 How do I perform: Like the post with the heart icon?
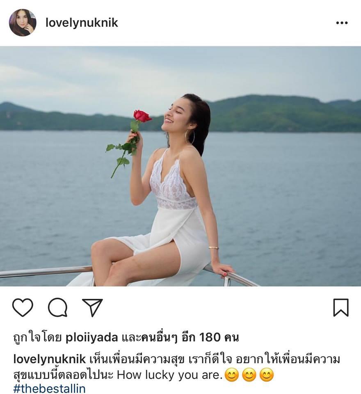pyautogui.click(x=23, y=307)
